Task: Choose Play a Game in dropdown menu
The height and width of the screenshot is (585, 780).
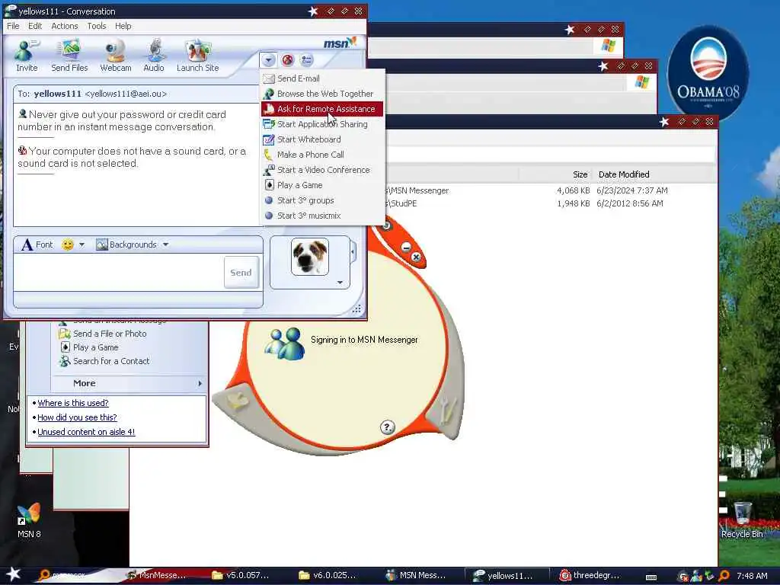Action: pyautogui.click(x=322, y=185)
